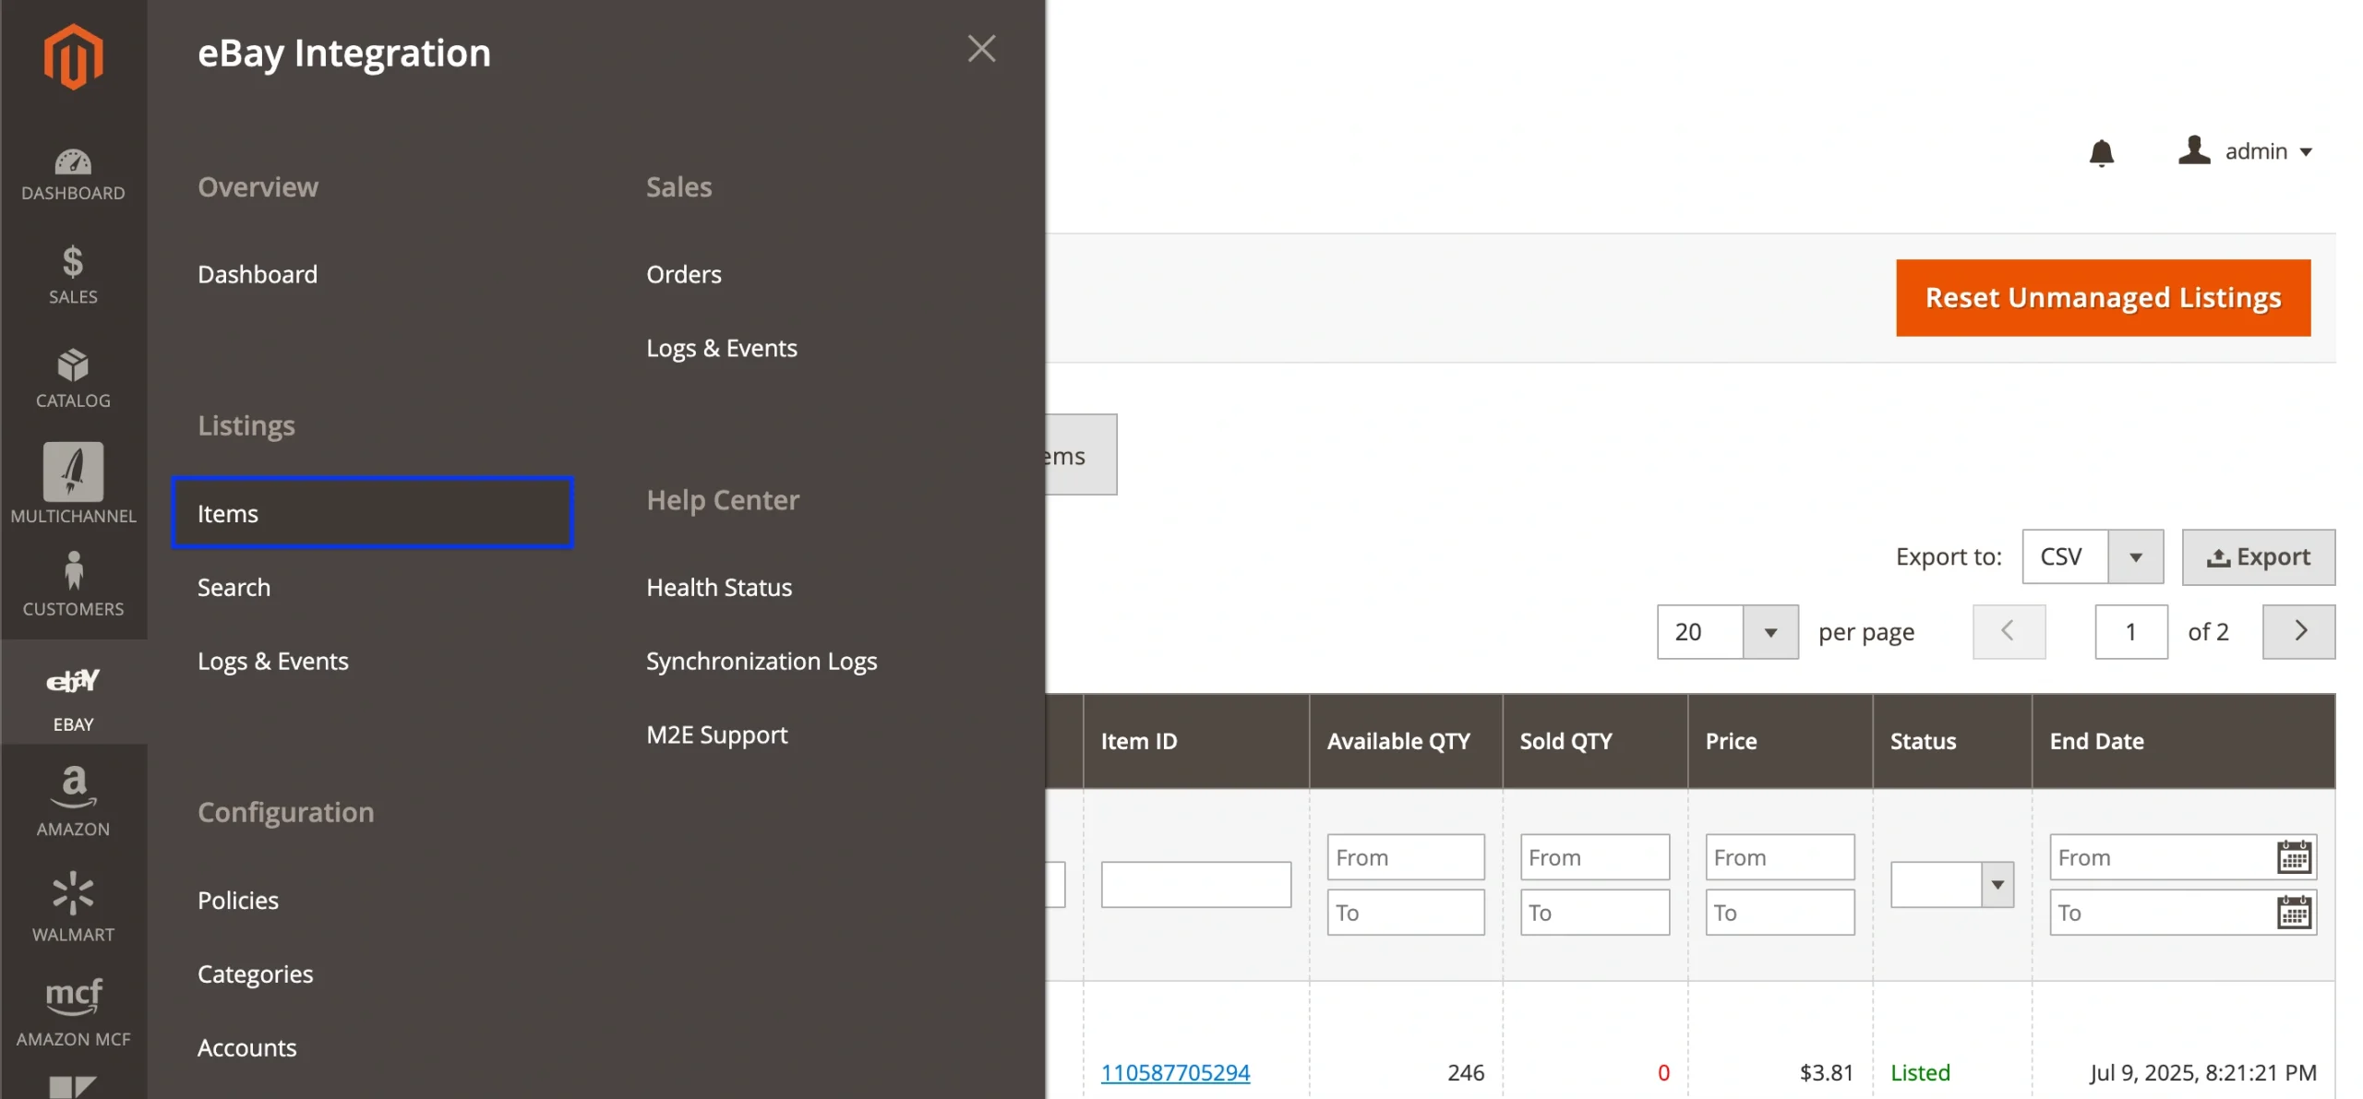Click the Price From filter field
2363x1099 pixels.
point(1778,857)
